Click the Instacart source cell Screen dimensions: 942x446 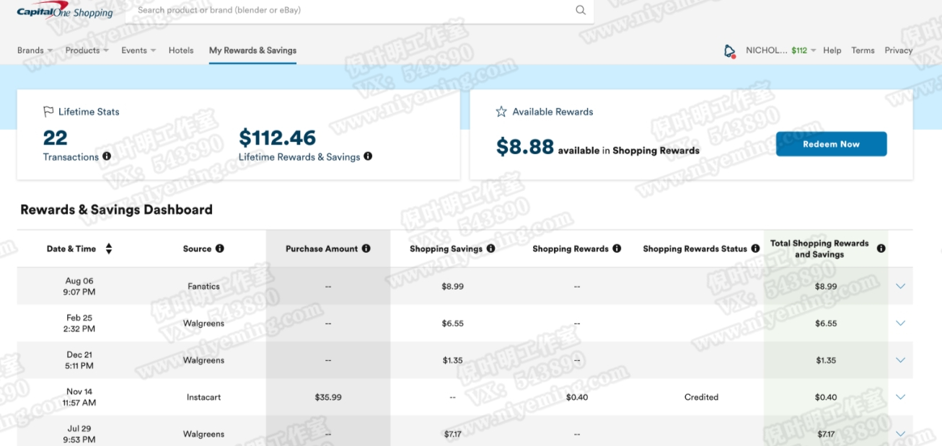click(x=204, y=397)
